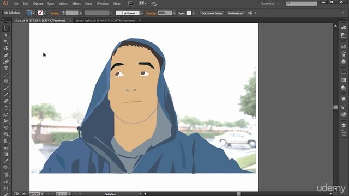Screen dimensions: 349x196
Task: Open the Layers panel
Action: coord(344,125)
